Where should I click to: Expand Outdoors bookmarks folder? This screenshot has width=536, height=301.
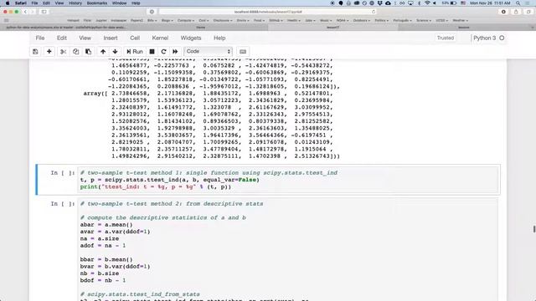[x=361, y=20]
